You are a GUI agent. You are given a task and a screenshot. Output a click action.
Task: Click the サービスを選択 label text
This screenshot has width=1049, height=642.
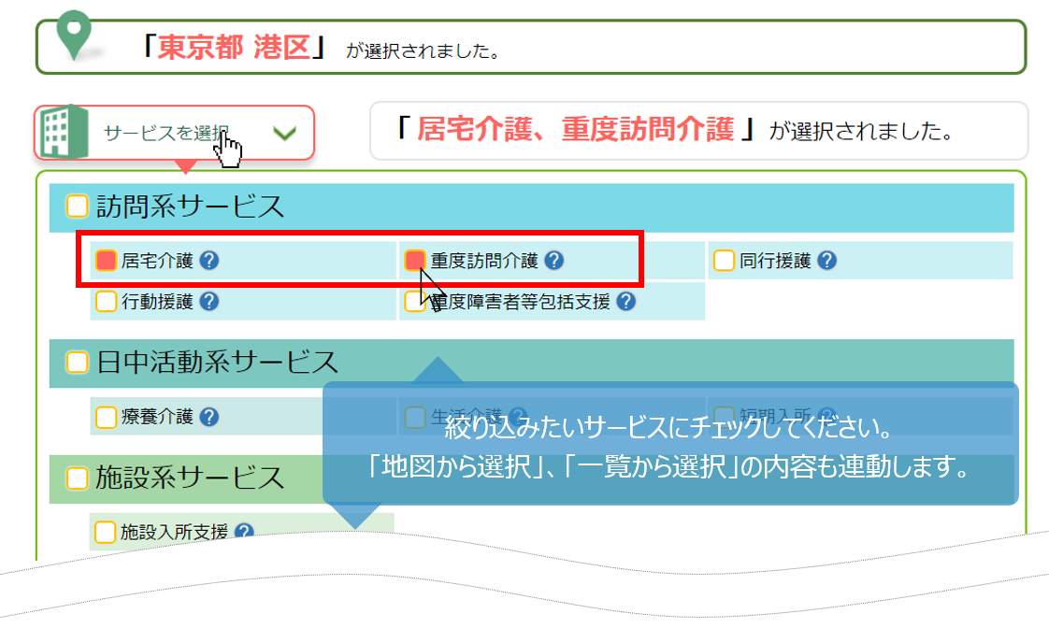pos(165,133)
